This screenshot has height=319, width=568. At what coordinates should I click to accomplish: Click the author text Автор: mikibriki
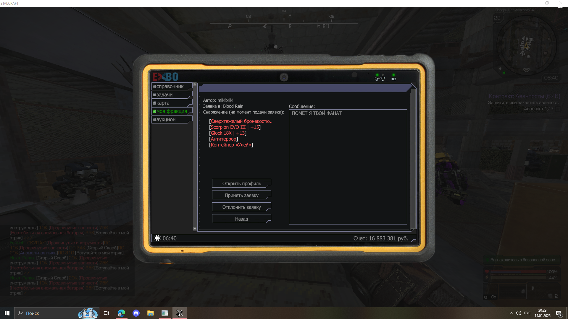[218, 100]
